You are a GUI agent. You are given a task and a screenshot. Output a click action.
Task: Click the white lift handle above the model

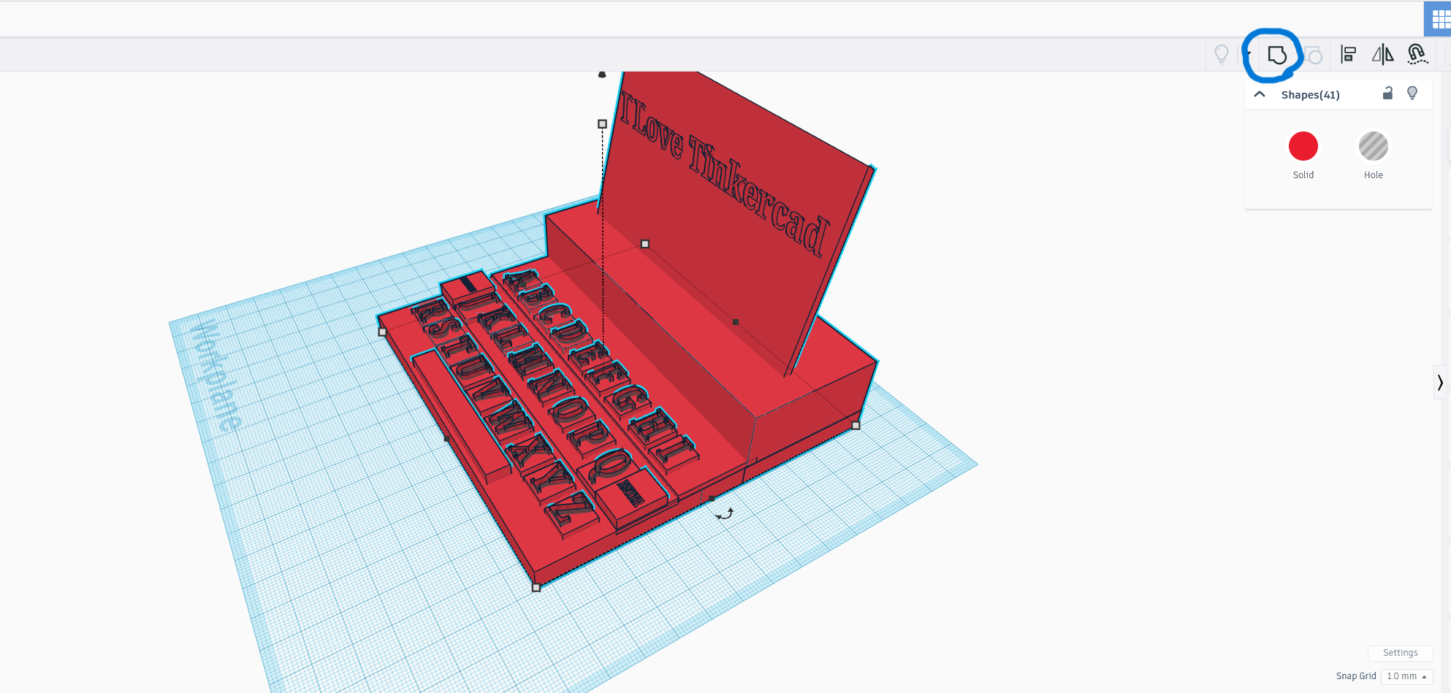pyautogui.click(x=602, y=124)
